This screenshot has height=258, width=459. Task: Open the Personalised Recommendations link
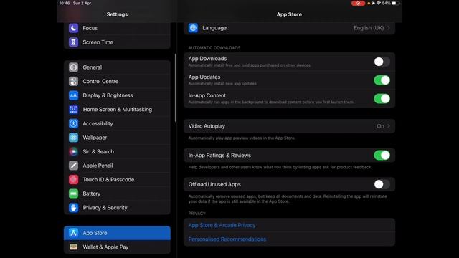click(227, 239)
